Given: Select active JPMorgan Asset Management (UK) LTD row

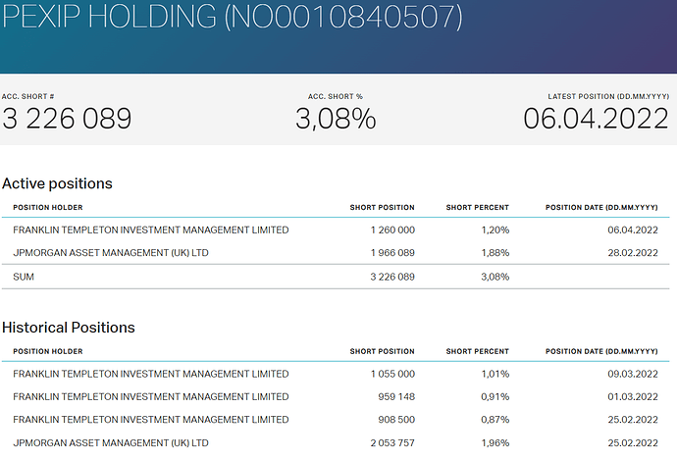Looking at the screenshot, I should point(336,252).
